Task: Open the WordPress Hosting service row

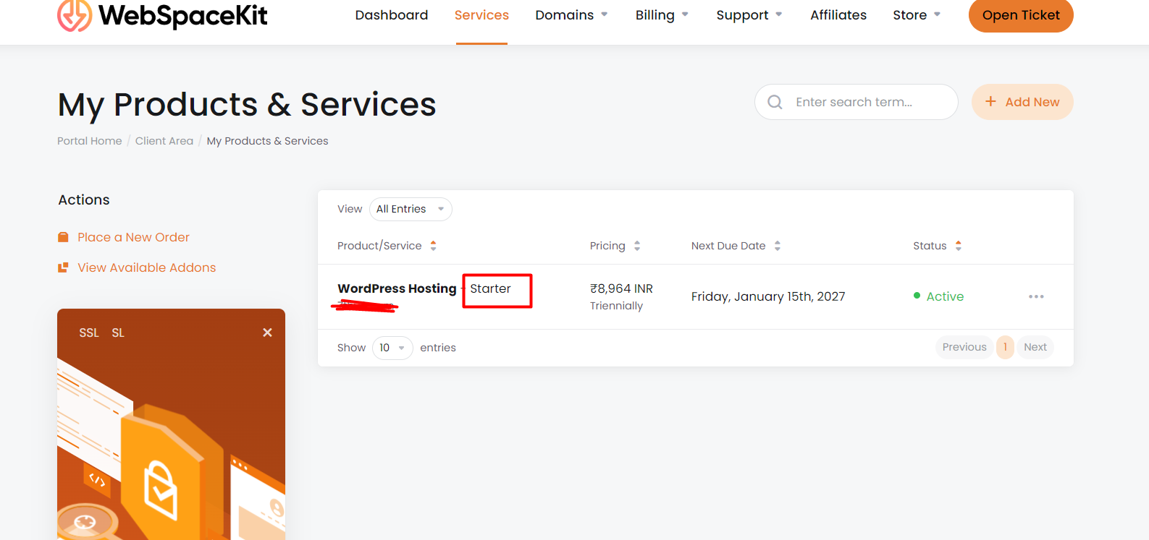Action: 695,296
